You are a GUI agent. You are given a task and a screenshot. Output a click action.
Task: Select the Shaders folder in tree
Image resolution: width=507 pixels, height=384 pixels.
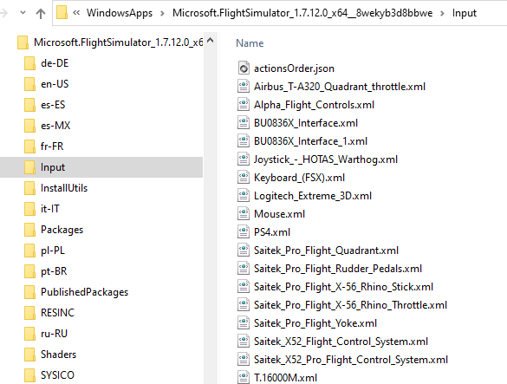pos(50,355)
